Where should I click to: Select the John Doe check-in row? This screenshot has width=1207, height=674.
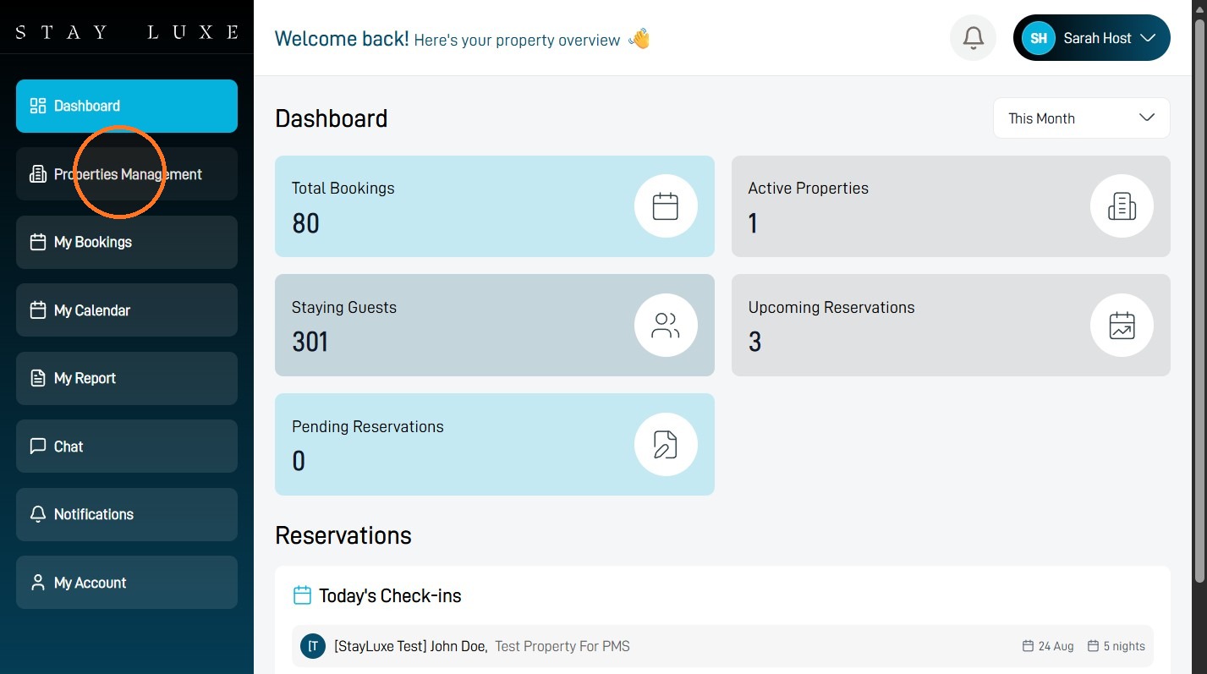click(x=722, y=646)
